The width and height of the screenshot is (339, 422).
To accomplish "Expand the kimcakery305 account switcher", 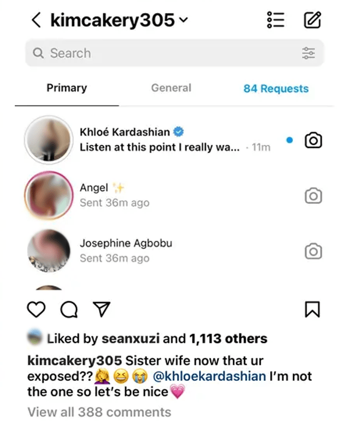I will coord(183,21).
